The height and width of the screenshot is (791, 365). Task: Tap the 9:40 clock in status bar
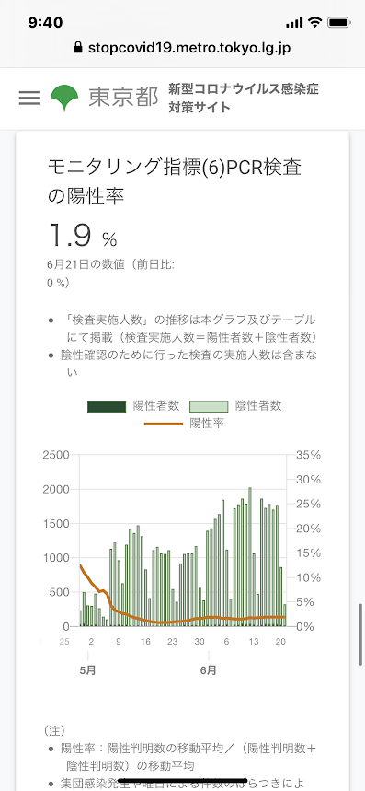[45, 23]
